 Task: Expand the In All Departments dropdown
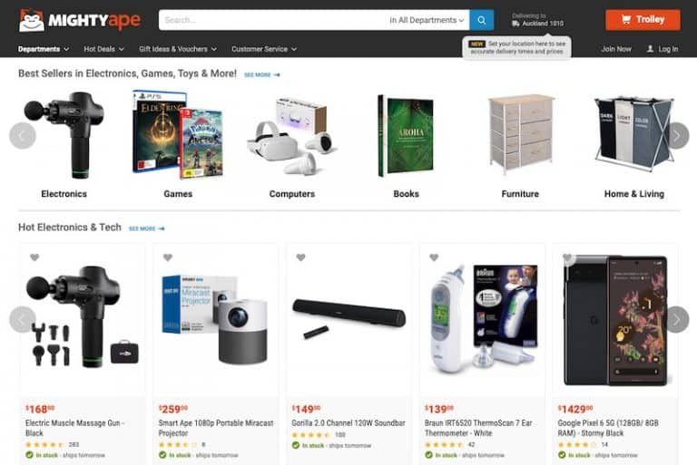[x=427, y=20]
